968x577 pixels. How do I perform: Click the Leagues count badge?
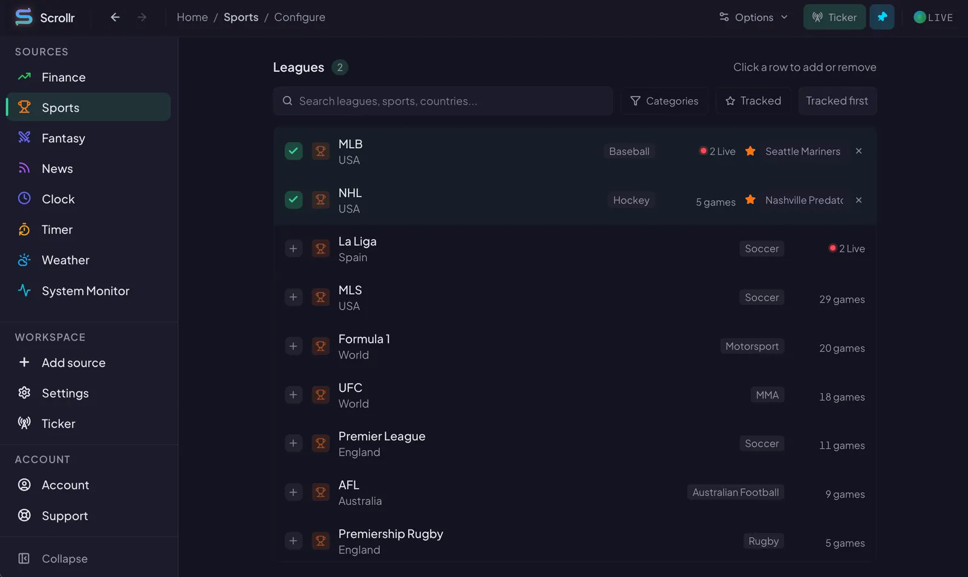click(340, 67)
